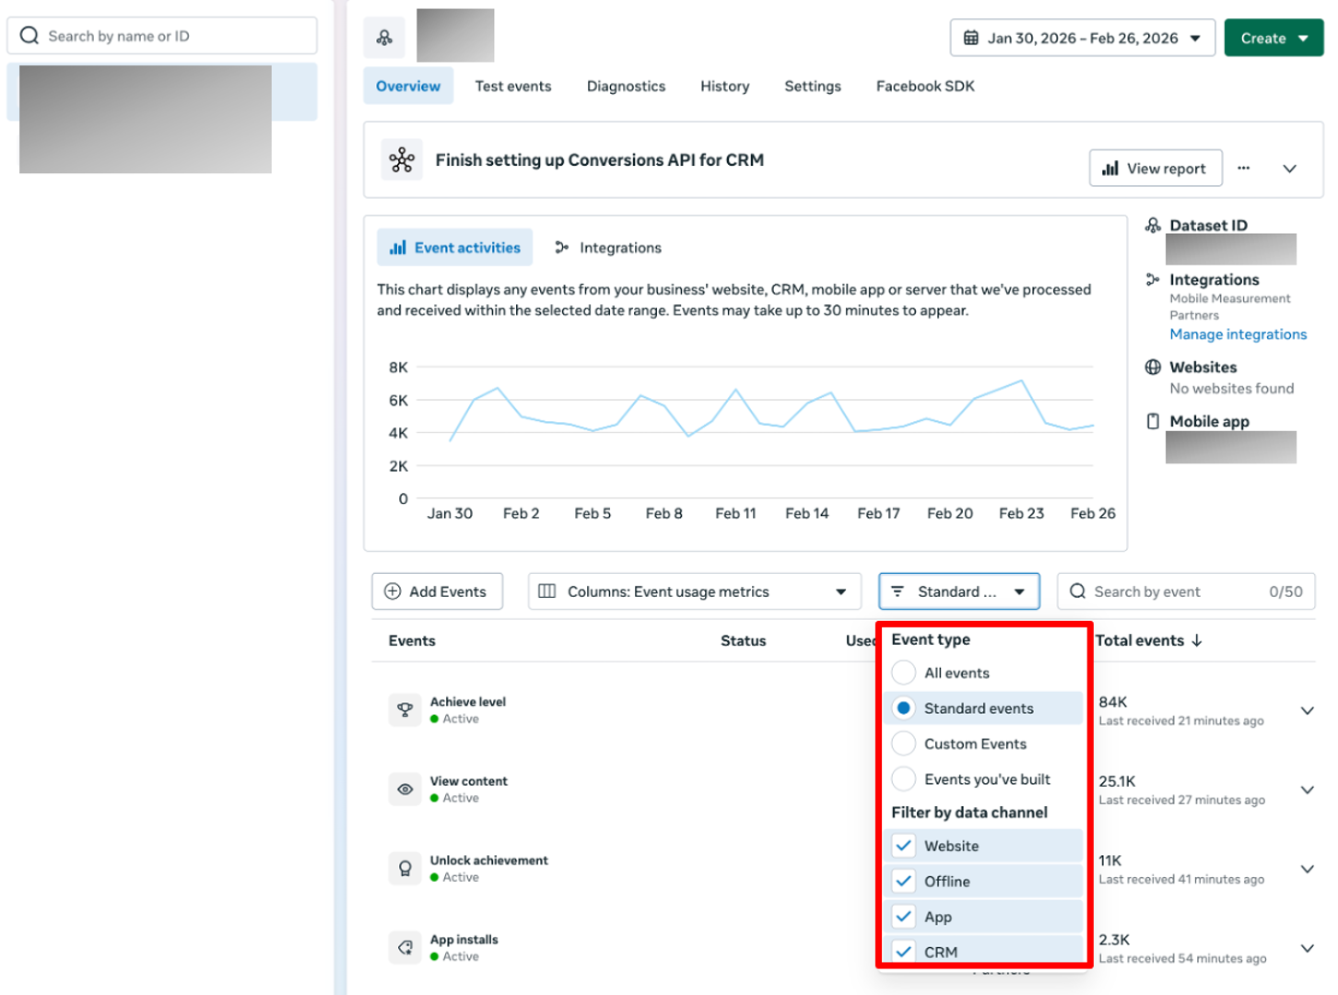The height and width of the screenshot is (995, 1338).
Task: Uncheck the Website data channel checkbox
Action: (904, 846)
